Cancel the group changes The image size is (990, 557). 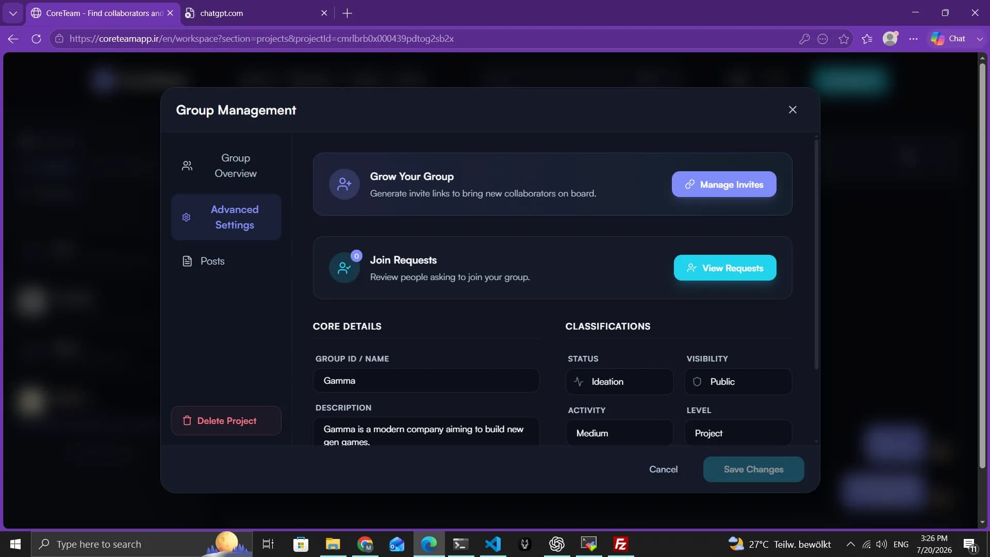663,469
